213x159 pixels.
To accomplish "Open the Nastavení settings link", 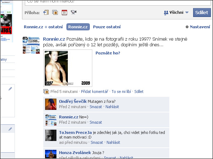I will tap(198, 27).
